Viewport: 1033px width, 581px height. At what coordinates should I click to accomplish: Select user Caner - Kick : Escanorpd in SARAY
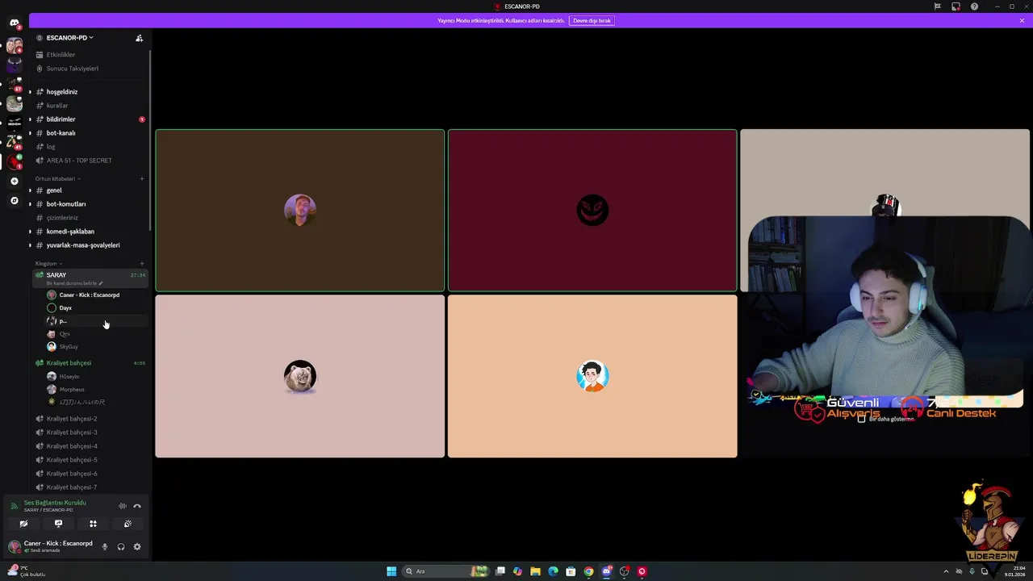click(x=89, y=295)
